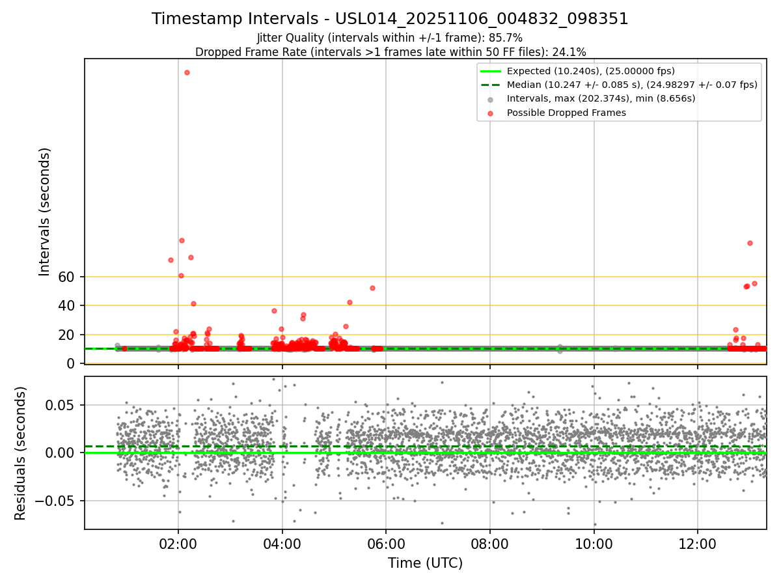The width and height of the screenshot is (781, 586).
Task: Click the x-axis tick label '12:00'
Action: click(698, 543)
